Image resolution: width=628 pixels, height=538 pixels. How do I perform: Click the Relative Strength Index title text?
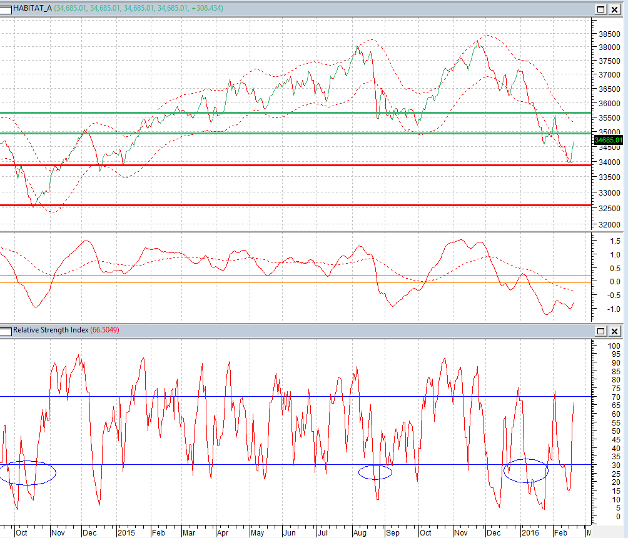51,330
